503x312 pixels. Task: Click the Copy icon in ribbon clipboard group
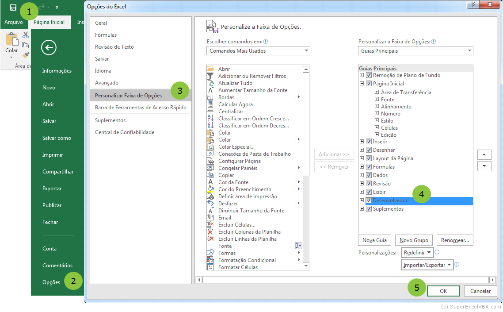pyautogui.click(x=26, y=45)
